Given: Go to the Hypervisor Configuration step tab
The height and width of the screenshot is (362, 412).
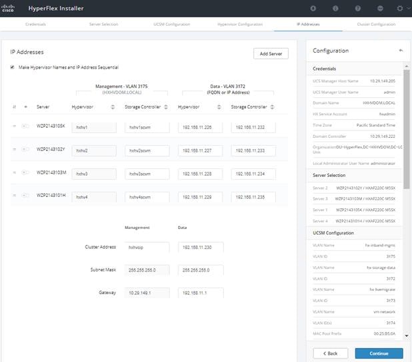Looking at the screenshot, I should [x=240, y=24].
